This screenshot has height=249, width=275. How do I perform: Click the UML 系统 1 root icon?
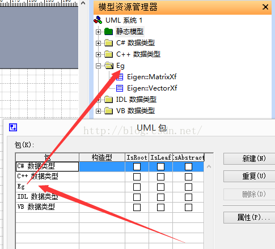pos(98,20)
